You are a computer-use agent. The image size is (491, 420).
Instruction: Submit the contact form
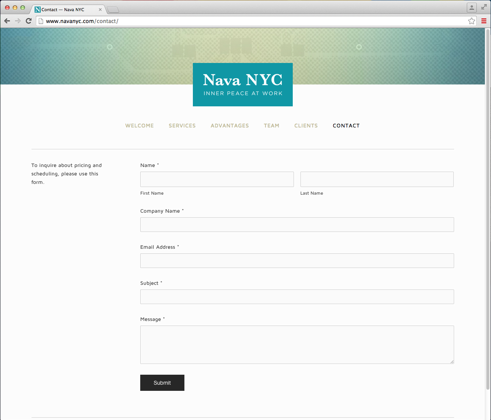[x=162, y=383]
